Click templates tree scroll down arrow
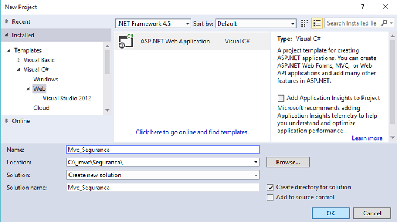 pyautogui.click(x=108, y=110)
